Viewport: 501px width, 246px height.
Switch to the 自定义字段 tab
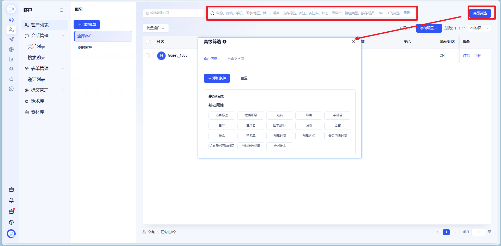point(236,59)
